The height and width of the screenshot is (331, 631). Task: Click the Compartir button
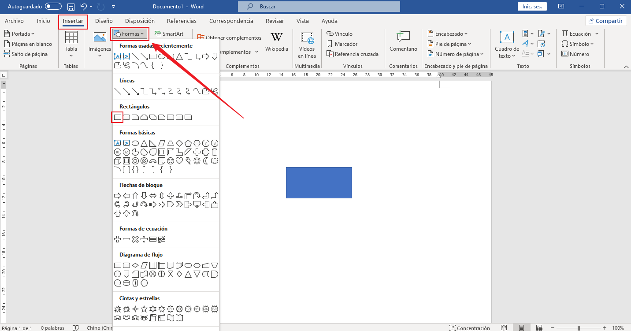(605, 21)
